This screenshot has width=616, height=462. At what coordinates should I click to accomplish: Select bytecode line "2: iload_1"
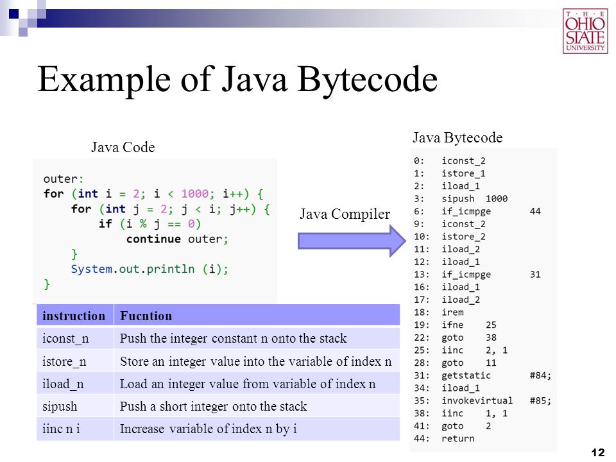click(447, 186)
